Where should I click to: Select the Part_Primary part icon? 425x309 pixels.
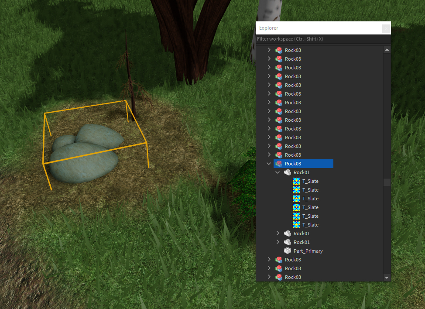pos(288,251)
